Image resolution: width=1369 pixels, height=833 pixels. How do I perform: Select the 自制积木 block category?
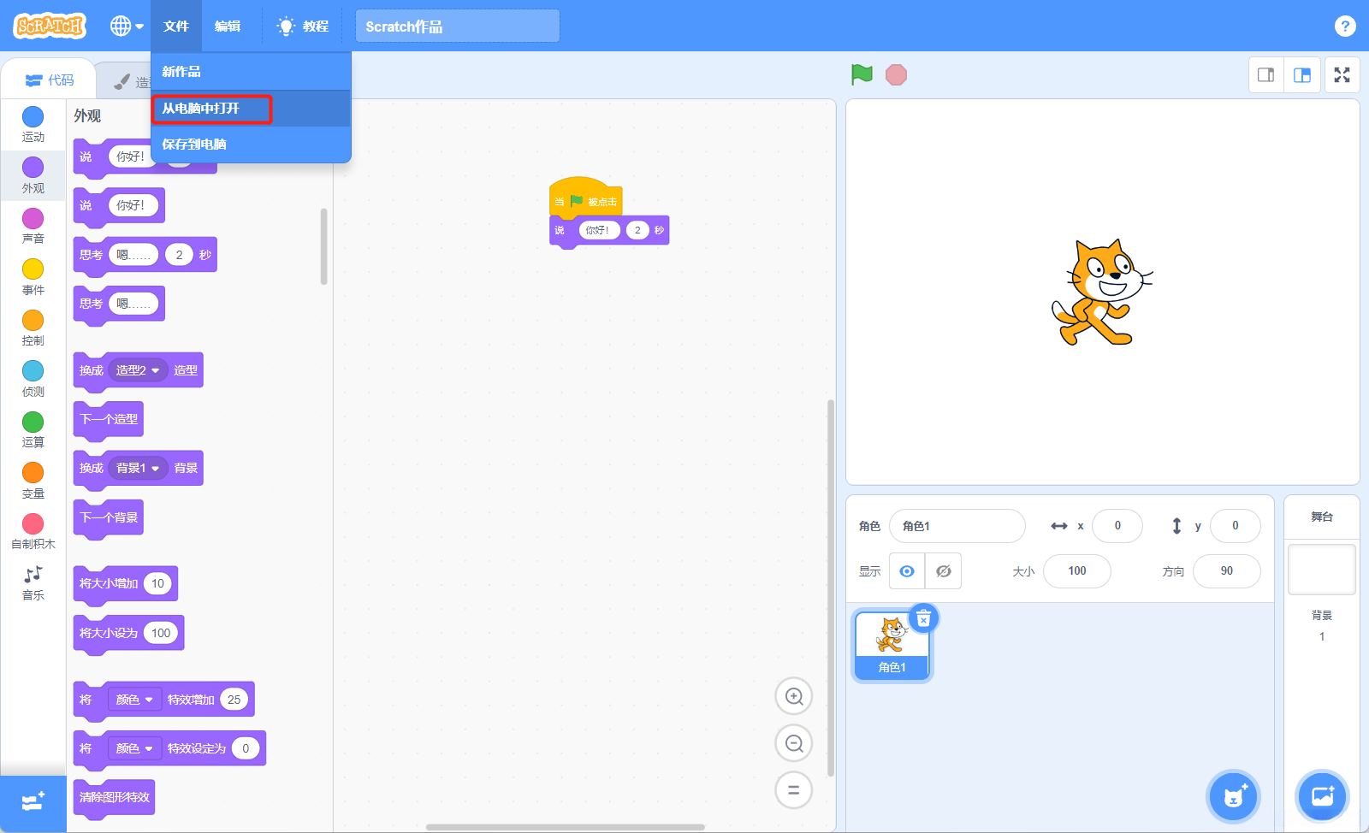click(x=33, y=532)
